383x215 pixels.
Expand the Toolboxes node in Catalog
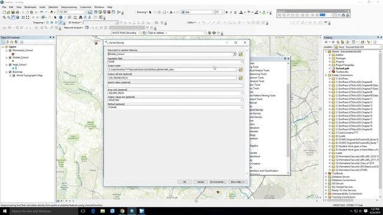pyautogui.click(x=326, y=173)
